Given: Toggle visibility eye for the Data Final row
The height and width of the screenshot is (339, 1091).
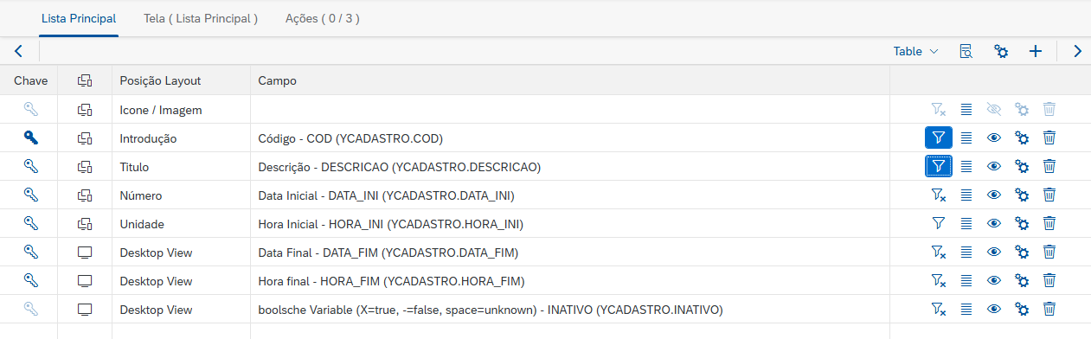Looking at the screenshot, I should (x=994, y=252).
